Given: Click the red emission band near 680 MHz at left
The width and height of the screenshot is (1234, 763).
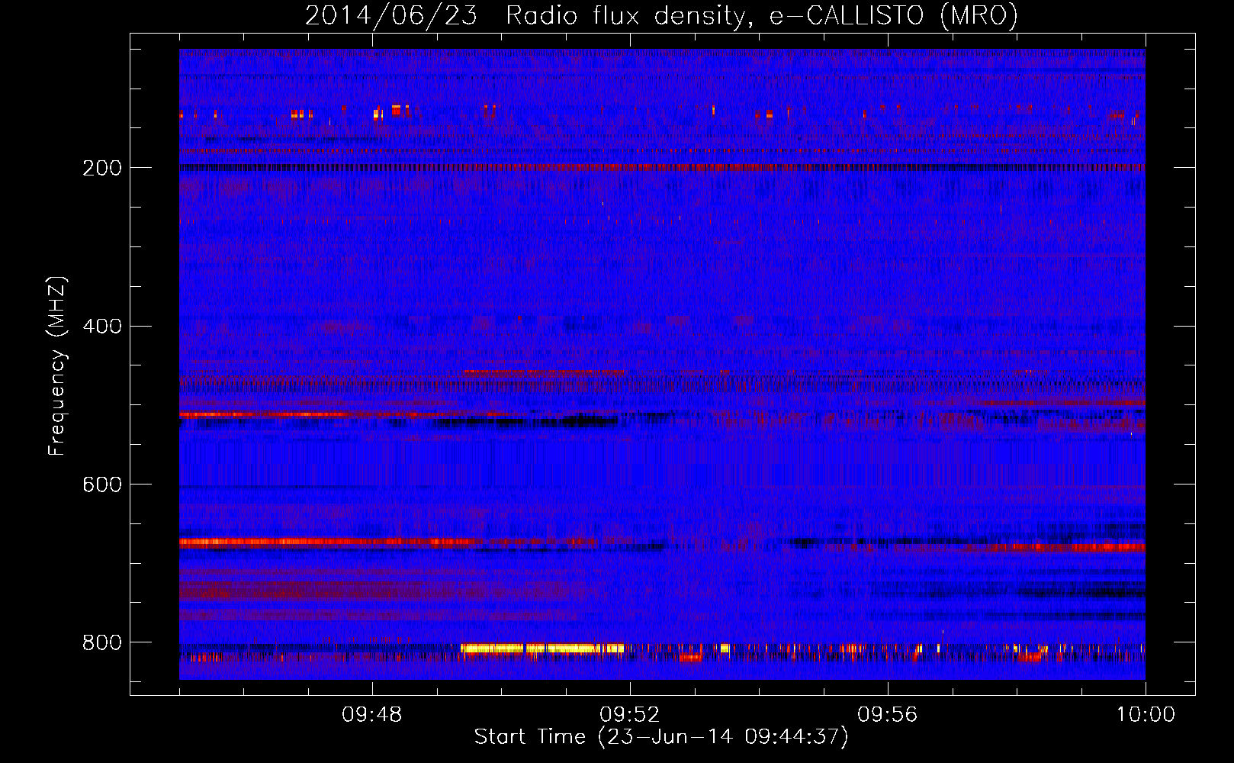Looking at the screenshot, I should pos(328,542).
